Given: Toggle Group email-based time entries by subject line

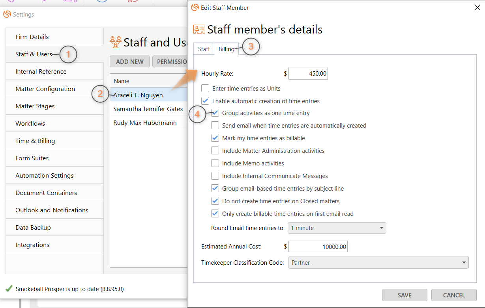Looking at the screenshot, I should tap(215, 189).
